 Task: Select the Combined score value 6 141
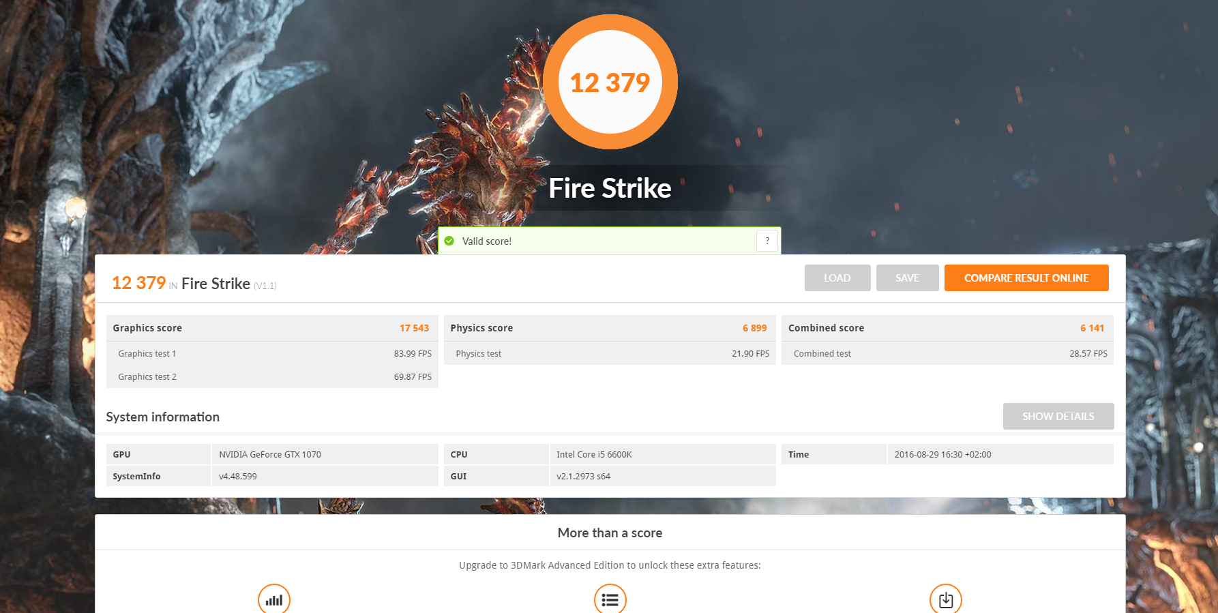(1092, 328)
